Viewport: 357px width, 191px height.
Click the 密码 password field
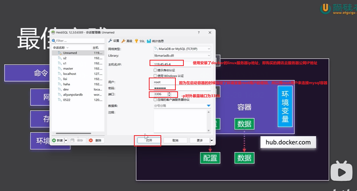click(x=182, y=88)
